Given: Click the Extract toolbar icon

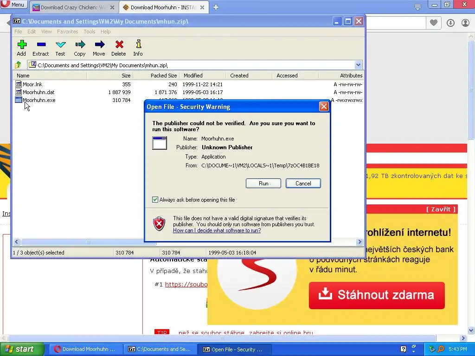Looking at the screenshot, I should [41, 45].
